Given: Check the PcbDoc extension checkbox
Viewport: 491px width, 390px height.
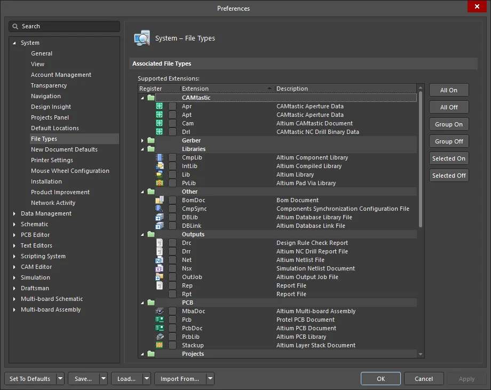Looking at the screenshot, I should coord(172,328).
